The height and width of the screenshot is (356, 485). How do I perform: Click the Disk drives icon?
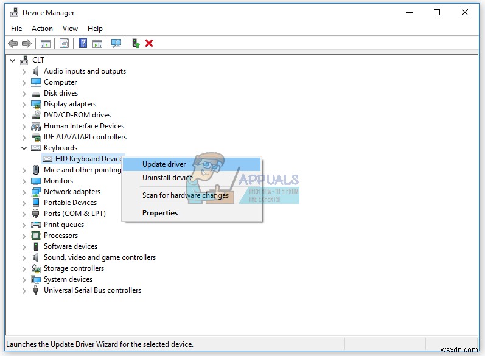click(35, 94)
